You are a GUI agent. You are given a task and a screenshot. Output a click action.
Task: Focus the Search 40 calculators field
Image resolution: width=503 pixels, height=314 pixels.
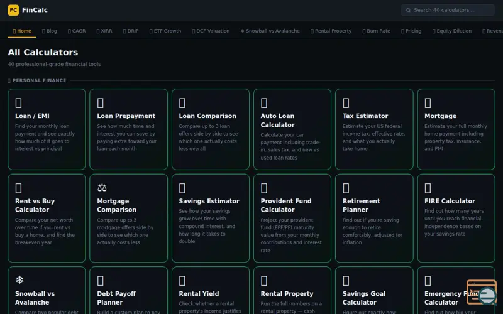448,10
